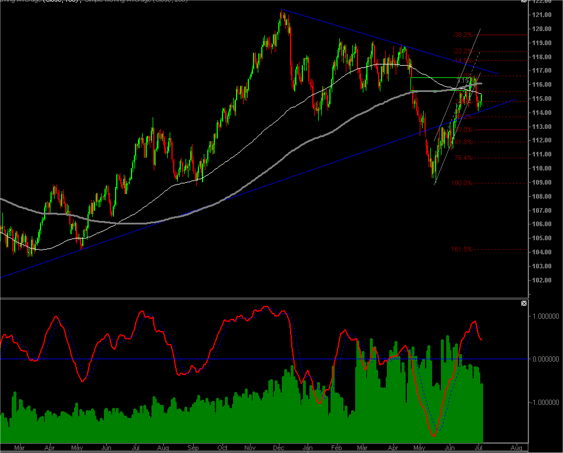Select the 76.4% Fibonacci retracement label
This screenshot has height=453, width=563.
464,158
